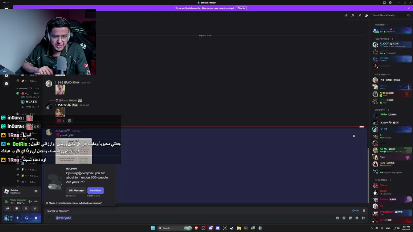Screen dimensions: 413x232
Task: Hide the member list icon
Action: (x=367, y=15)
